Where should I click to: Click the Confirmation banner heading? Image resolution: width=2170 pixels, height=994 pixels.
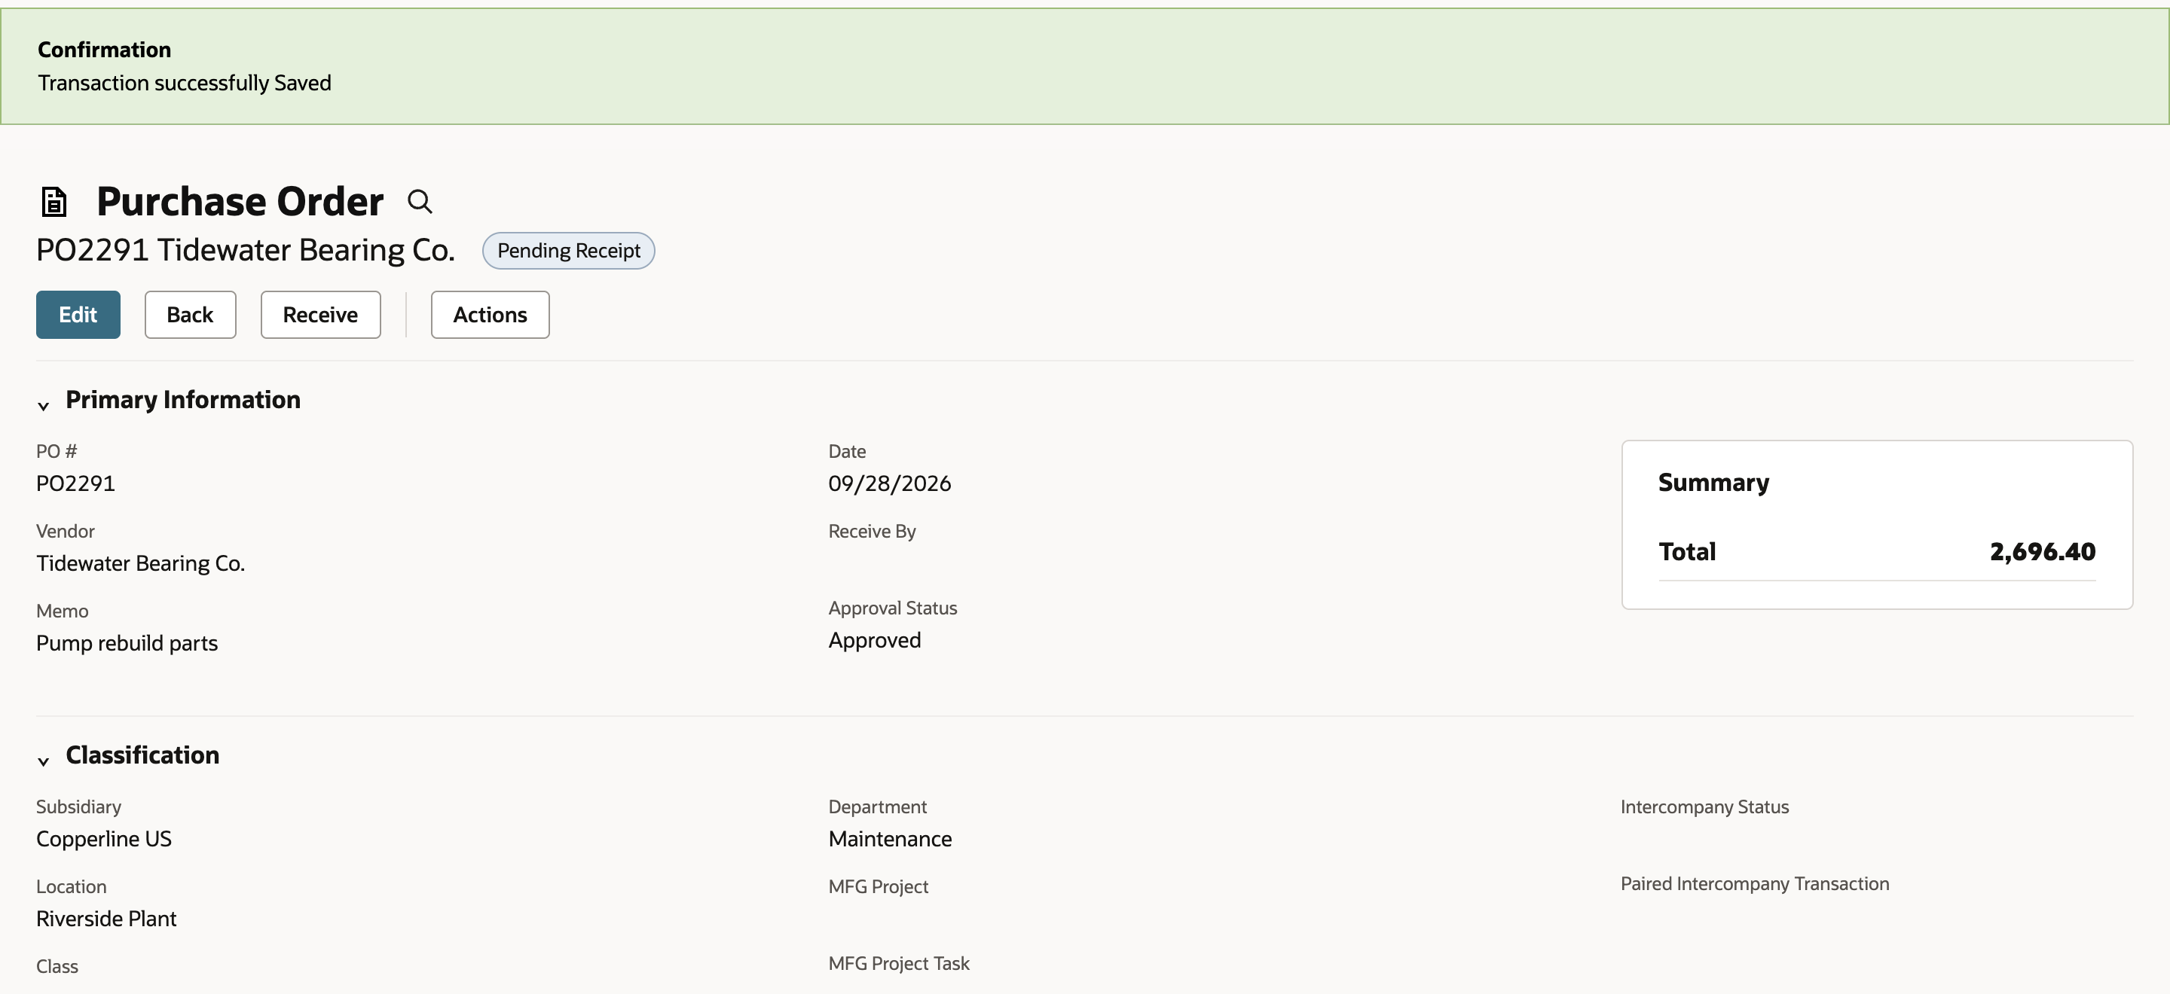point(105,50)
